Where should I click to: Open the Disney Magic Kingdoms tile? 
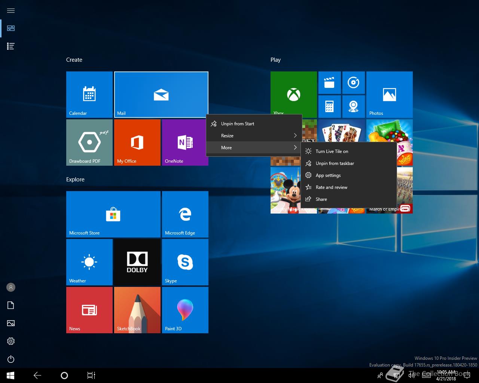coord(286,190)
